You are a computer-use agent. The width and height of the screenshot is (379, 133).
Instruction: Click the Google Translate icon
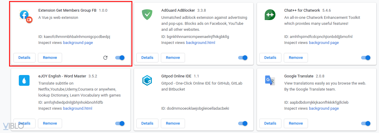pyautogui.click(x=270, y=80)
